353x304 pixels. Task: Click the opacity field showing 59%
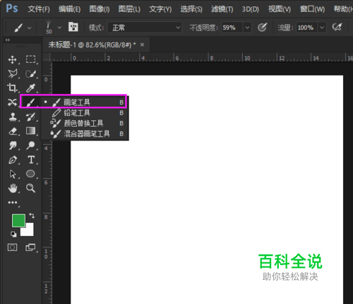click(x=232, y=28)
